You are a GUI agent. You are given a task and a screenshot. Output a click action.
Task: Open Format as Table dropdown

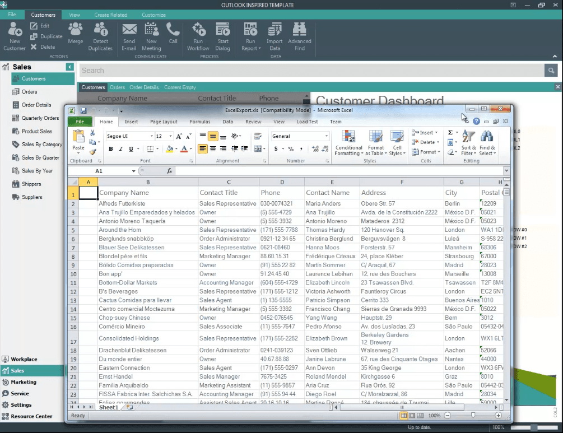tap(376, 142)
